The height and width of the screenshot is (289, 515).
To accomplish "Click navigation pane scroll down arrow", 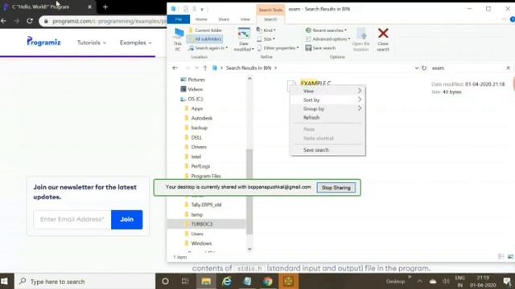I will click(249, 249).
